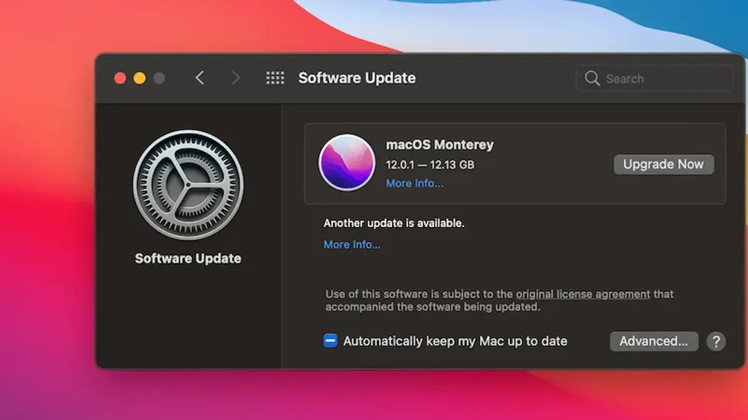Open help with the question mark button
This screenshot has width=748, height=420.
click(x=716, y=341)
